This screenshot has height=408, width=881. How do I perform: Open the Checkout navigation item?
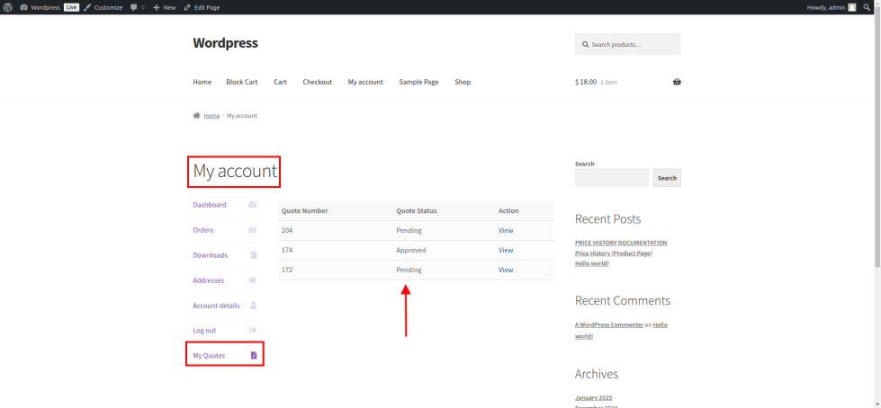click(x=317, y=82)
